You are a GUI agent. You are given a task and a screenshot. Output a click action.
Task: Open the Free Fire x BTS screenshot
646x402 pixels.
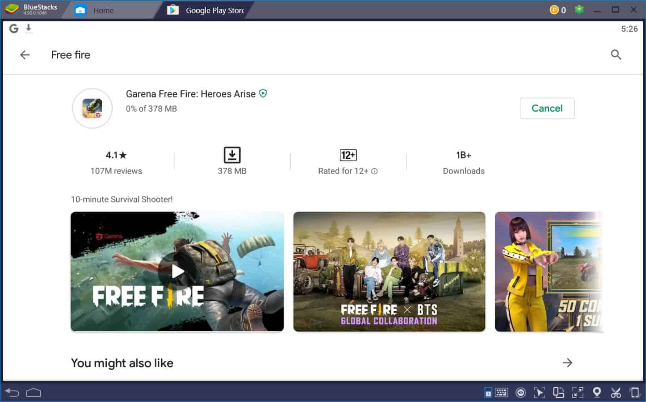389,272
